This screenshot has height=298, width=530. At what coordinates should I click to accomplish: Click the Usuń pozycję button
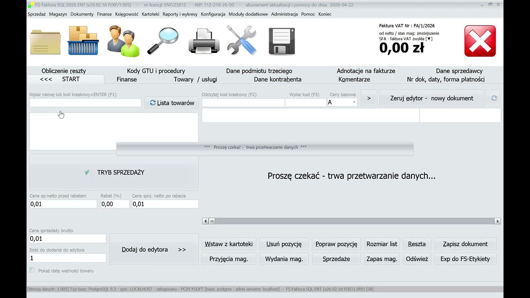[x=284, y=244]
